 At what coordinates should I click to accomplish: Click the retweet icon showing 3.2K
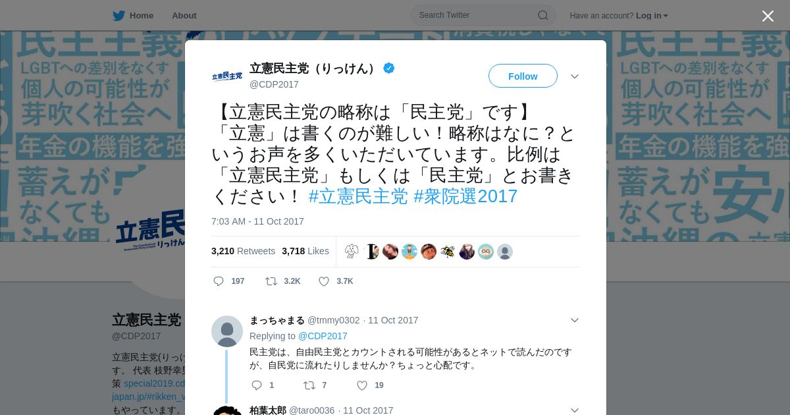pos(271,281)
